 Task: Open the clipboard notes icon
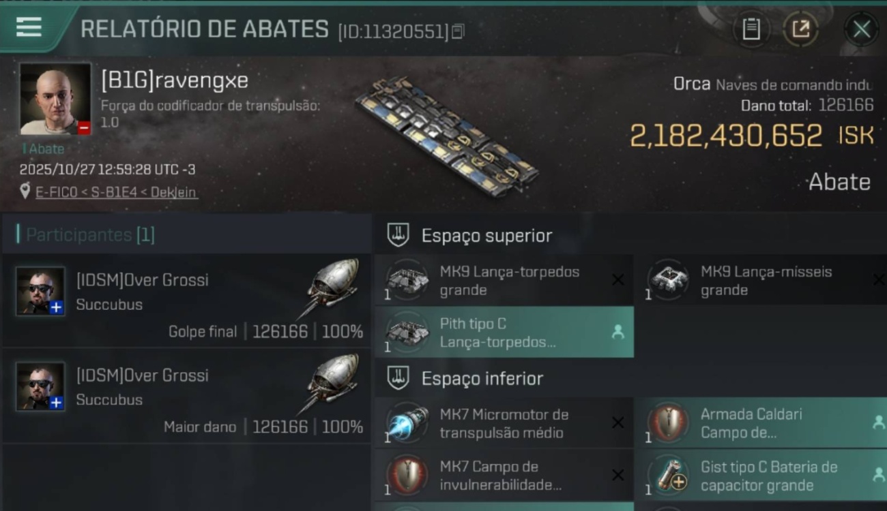coord(751,29)
